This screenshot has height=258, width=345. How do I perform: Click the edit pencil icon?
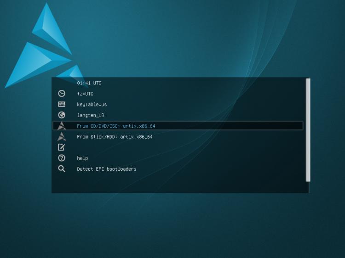coord(62,147)
